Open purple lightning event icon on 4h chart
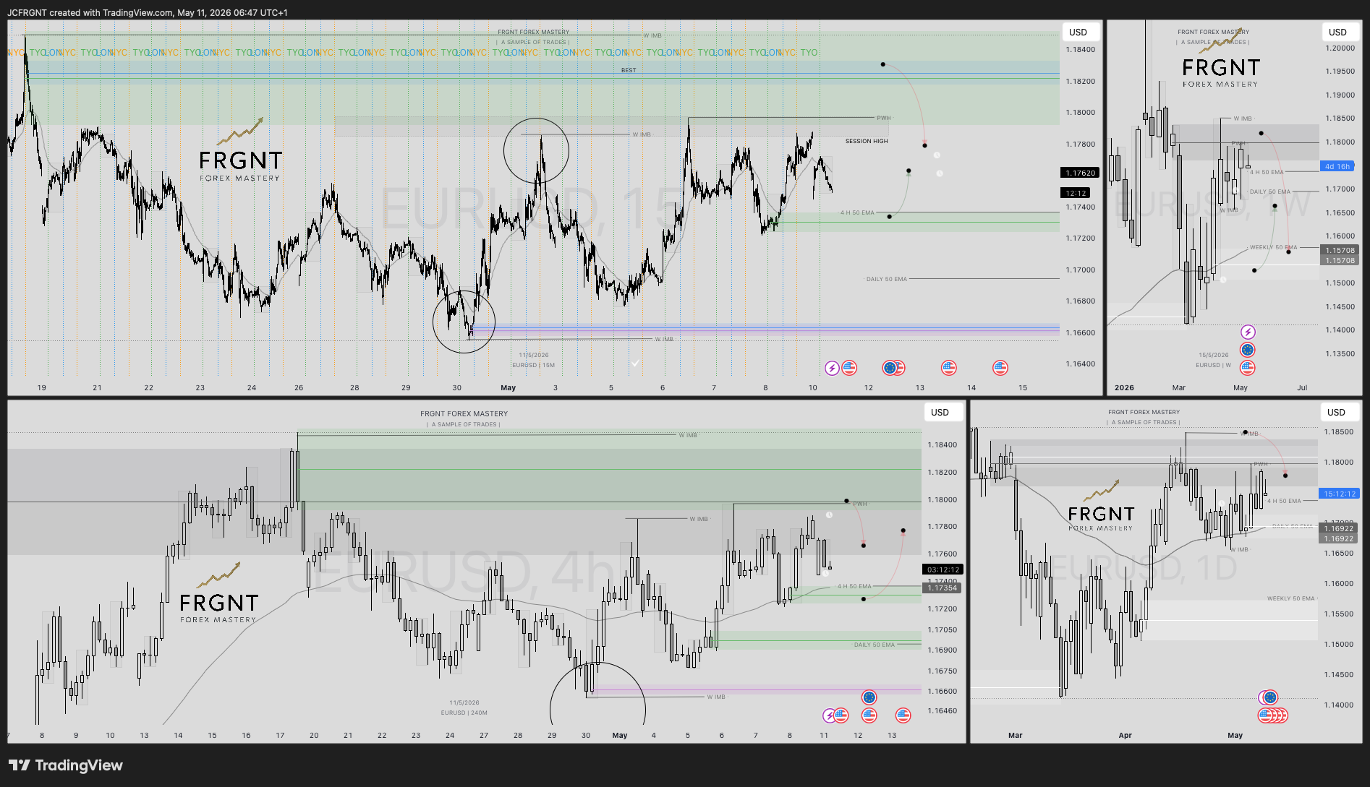The height and width of the screenshot is (787, 1370). [x=830, y=715]
